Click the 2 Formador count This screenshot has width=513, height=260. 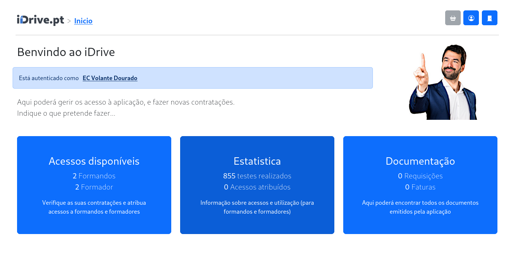click(x=94, y=187)
